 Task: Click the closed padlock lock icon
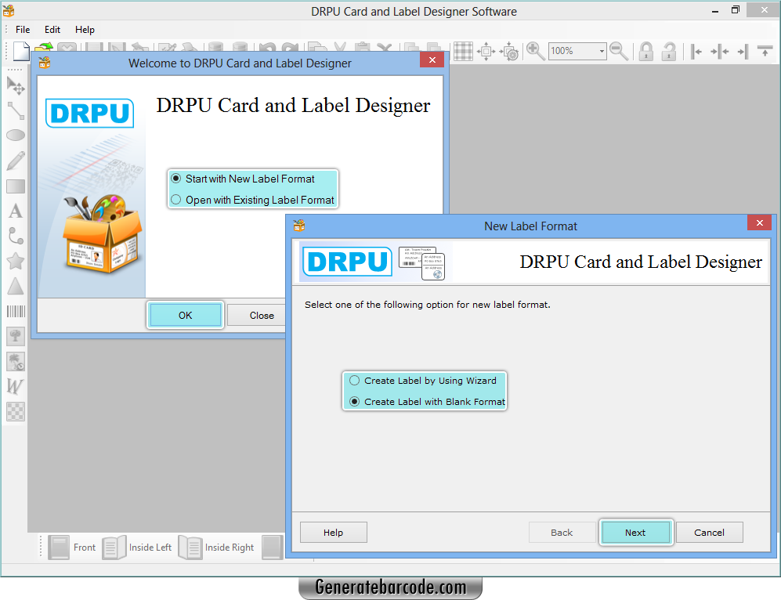point(646,51)
